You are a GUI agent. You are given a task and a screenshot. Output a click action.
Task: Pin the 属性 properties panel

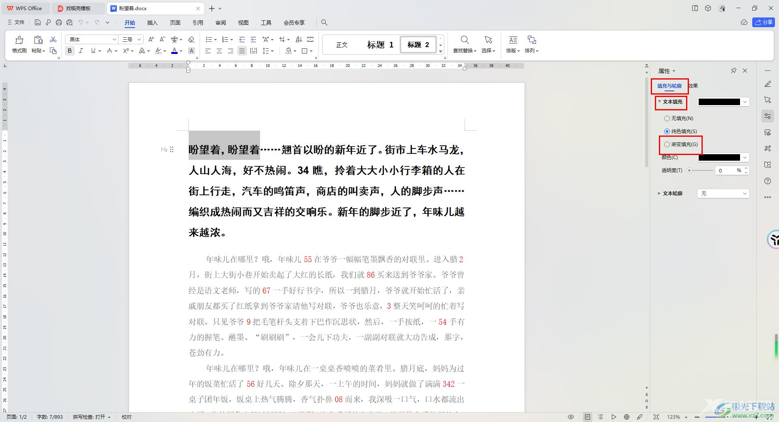734,71
